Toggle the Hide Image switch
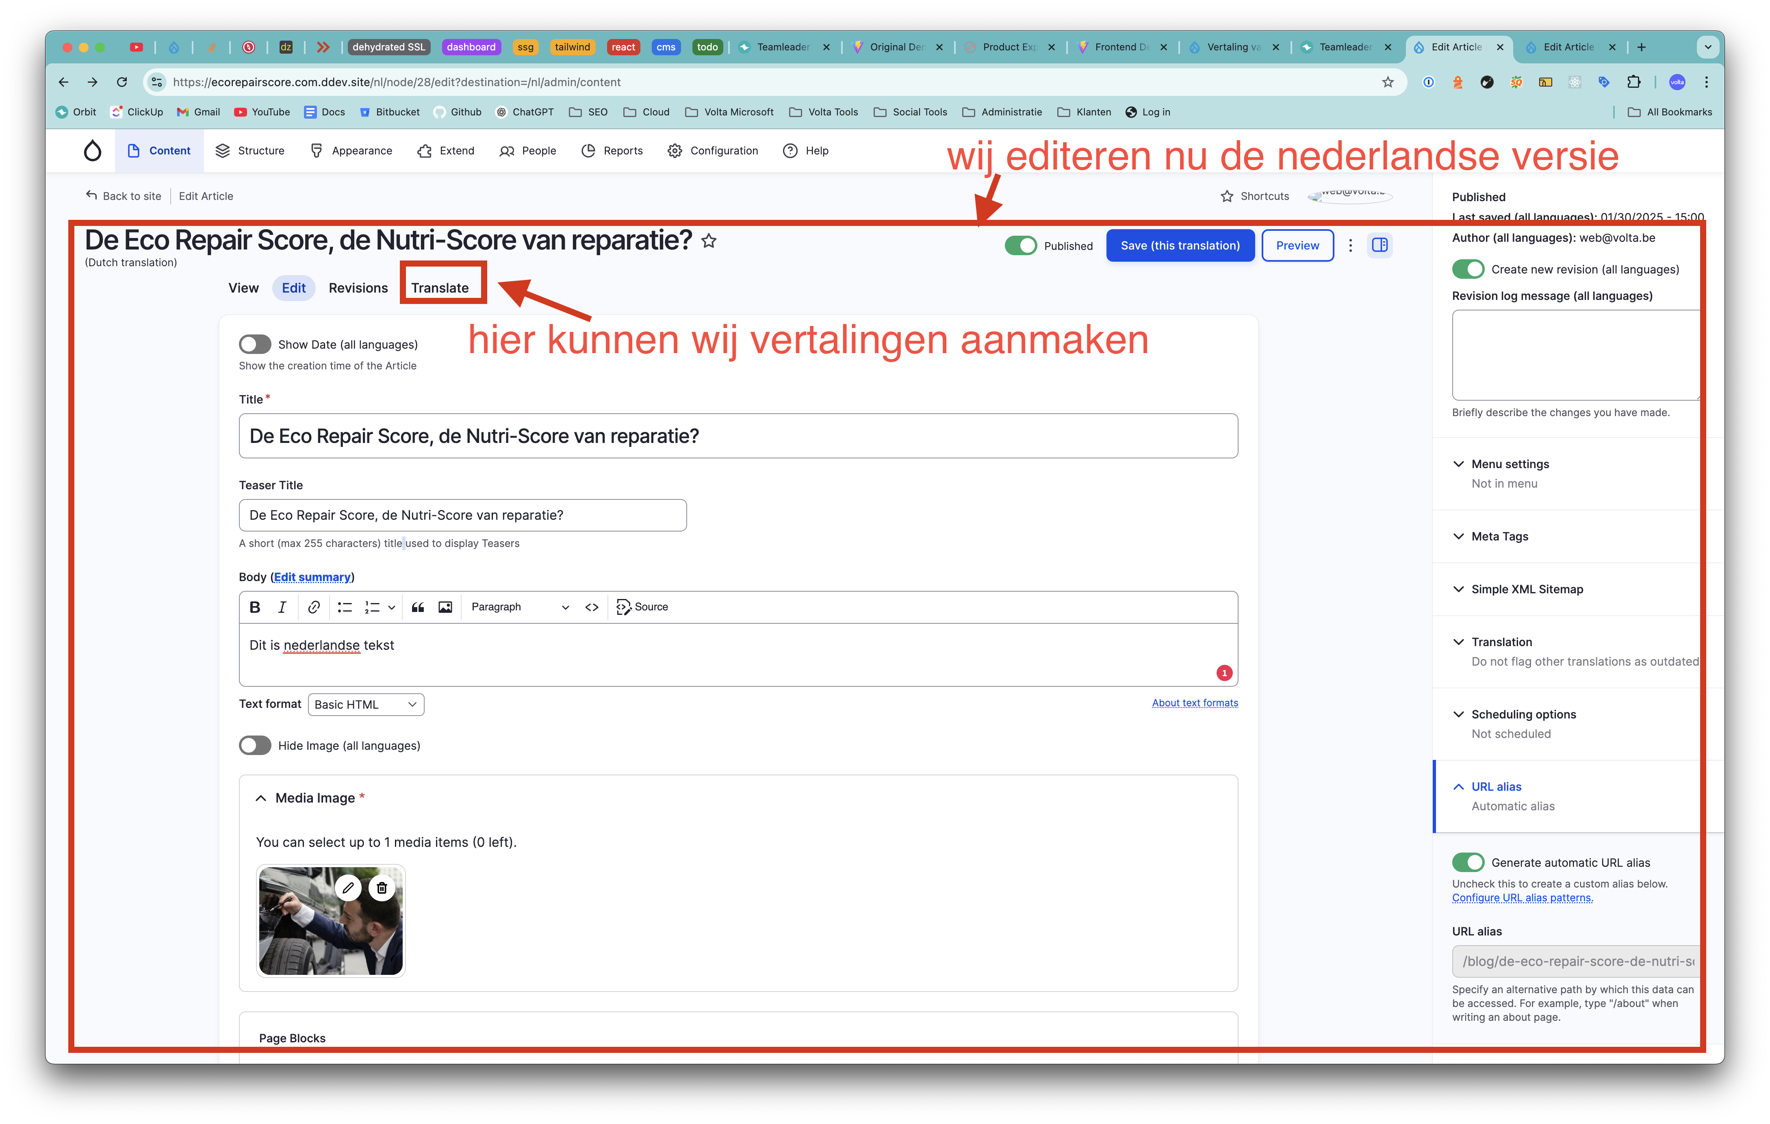 [255, 745]
